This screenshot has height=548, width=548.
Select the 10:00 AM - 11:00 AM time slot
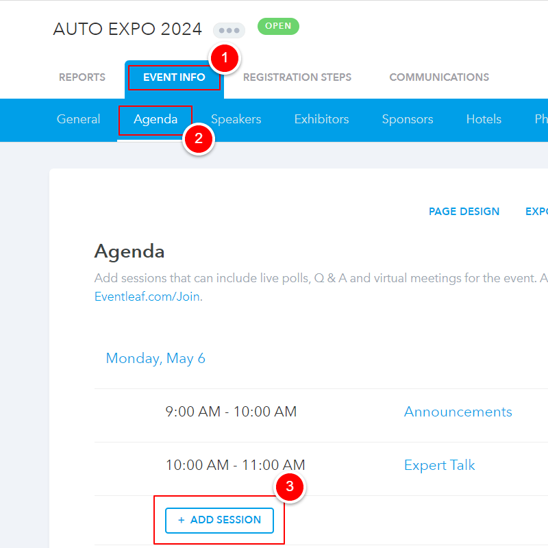[x=235, y=465]
